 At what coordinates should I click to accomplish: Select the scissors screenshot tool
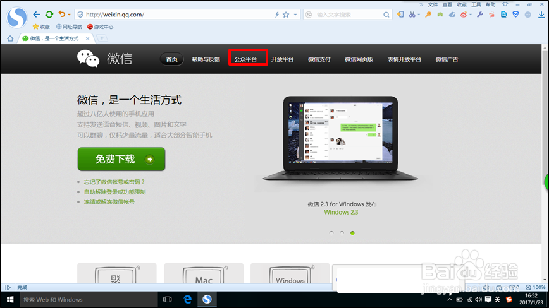[412, 15]
